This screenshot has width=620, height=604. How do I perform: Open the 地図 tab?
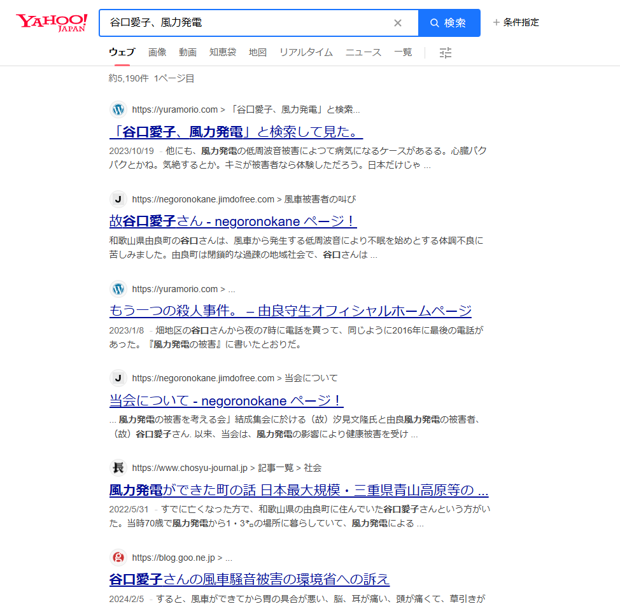click(x=258, y=52)
